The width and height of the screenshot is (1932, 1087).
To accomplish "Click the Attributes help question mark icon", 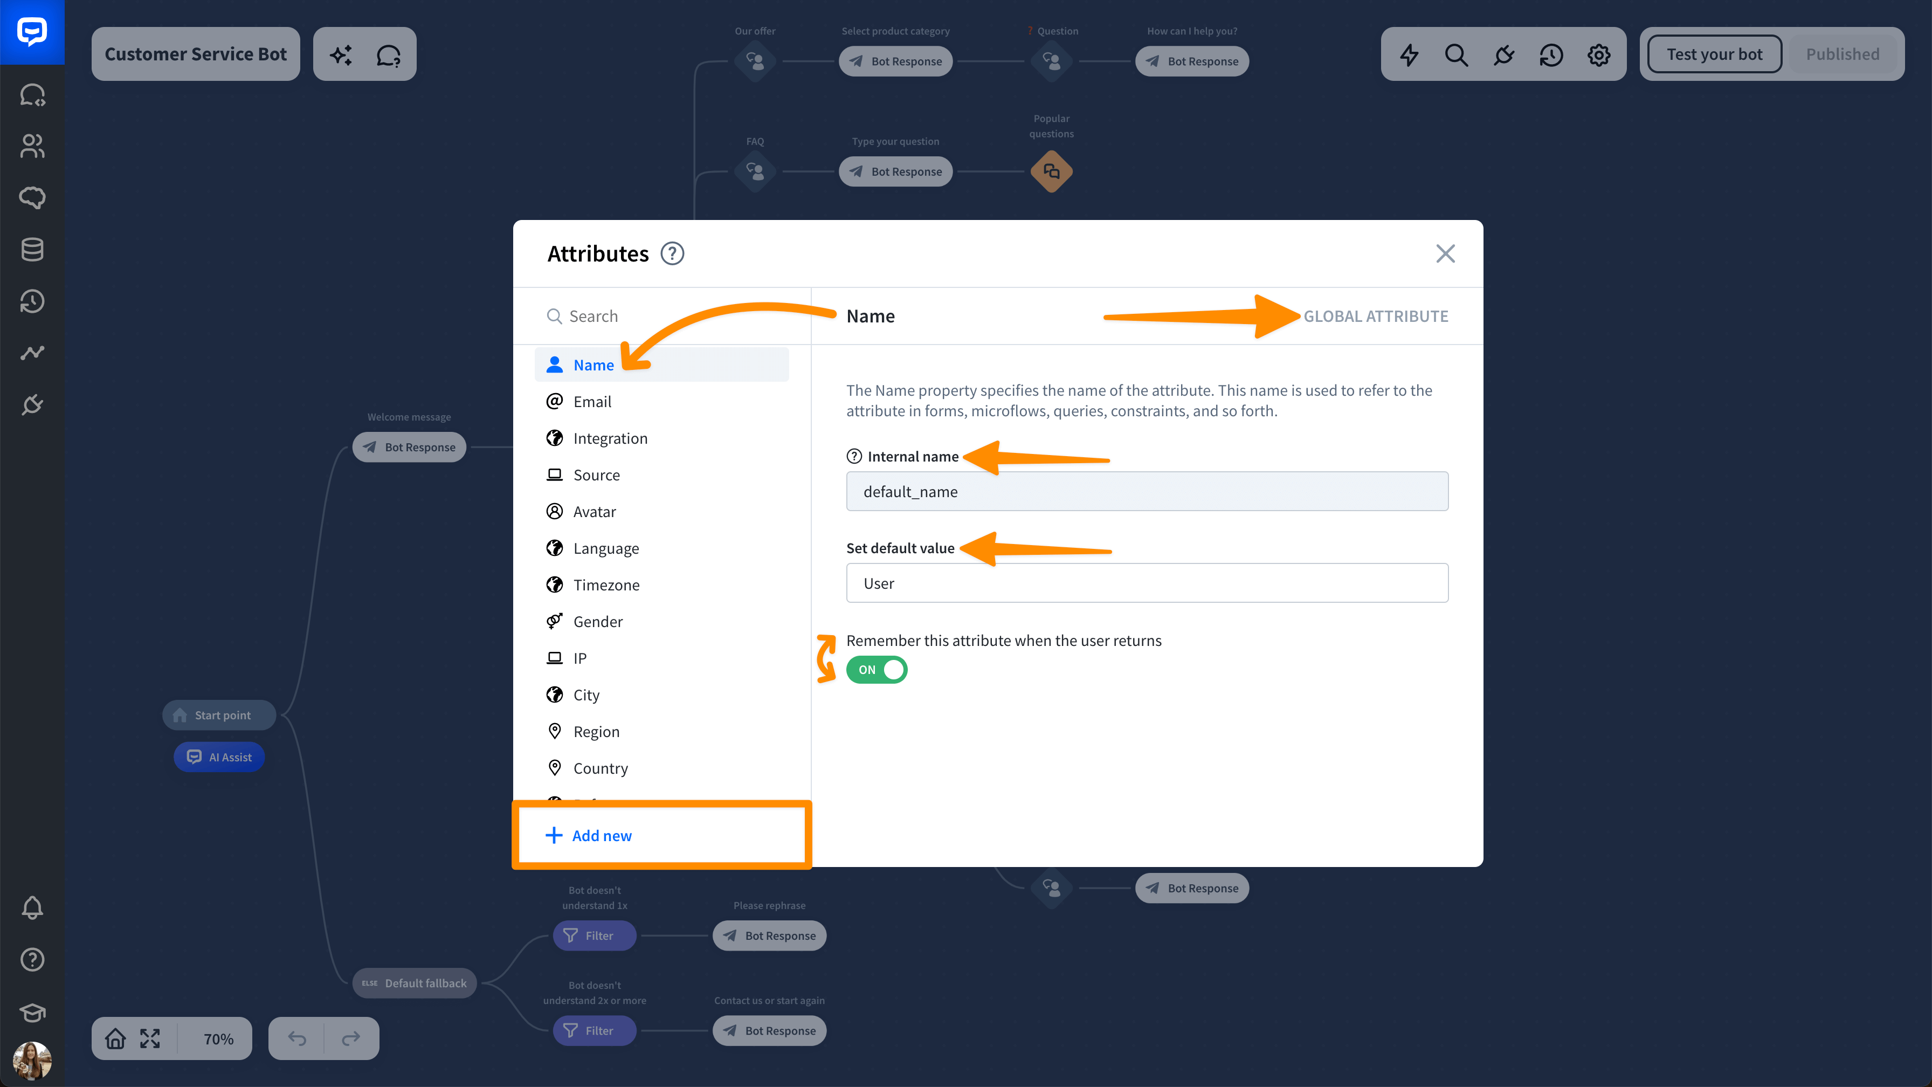I will [672, 253].
